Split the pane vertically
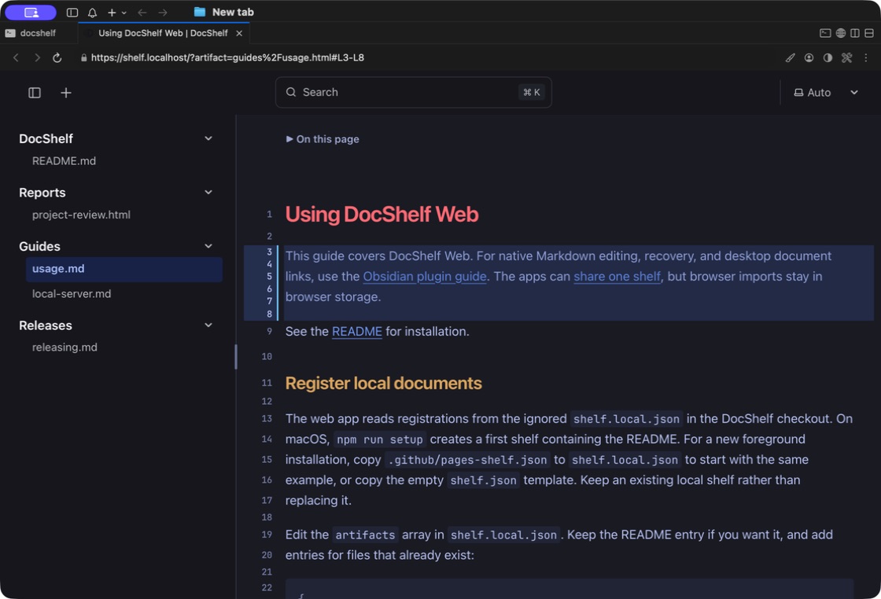 855,33
